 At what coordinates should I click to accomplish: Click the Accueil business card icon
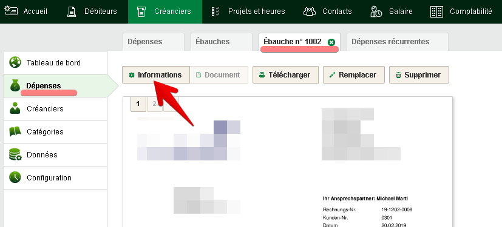(x=11, y=11)
